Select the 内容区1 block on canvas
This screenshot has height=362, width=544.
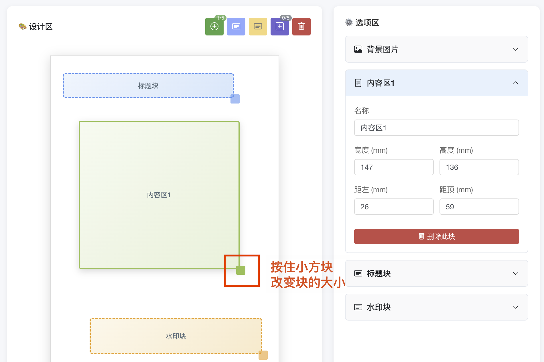(x=159, y=195)
